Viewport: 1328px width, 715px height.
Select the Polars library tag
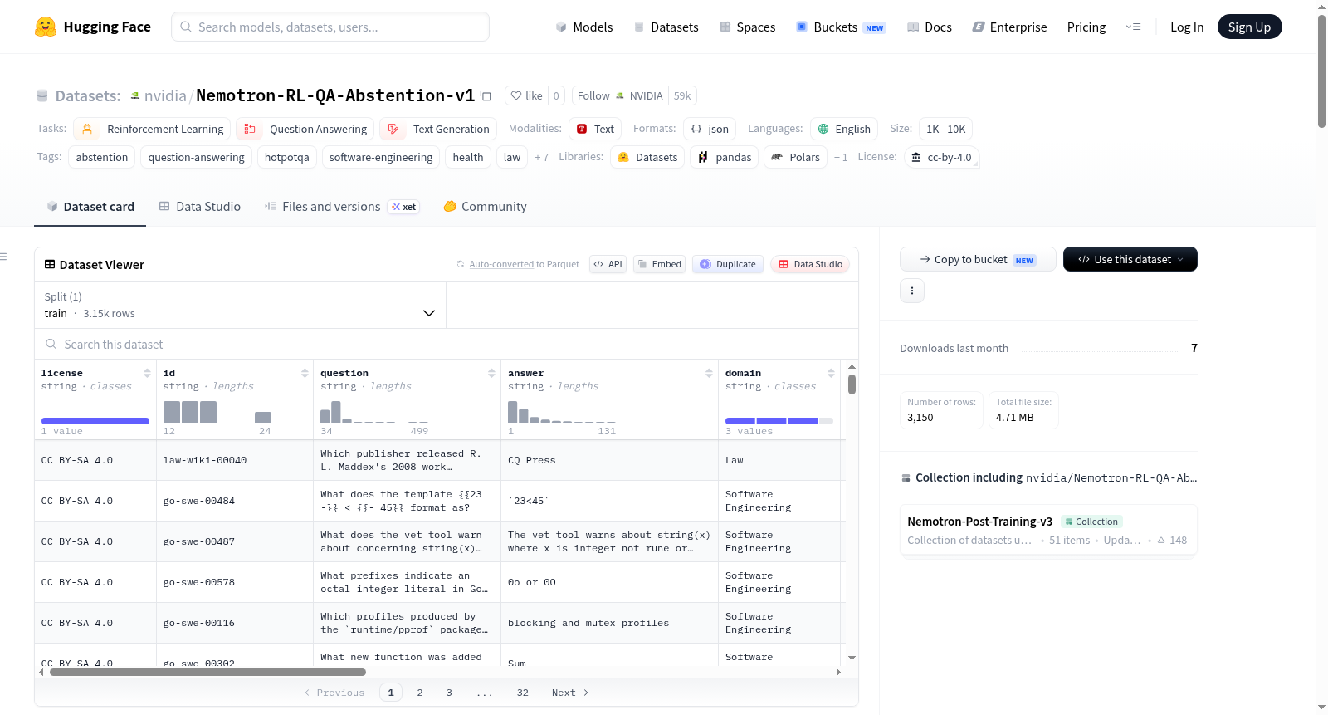click(795, 157)
